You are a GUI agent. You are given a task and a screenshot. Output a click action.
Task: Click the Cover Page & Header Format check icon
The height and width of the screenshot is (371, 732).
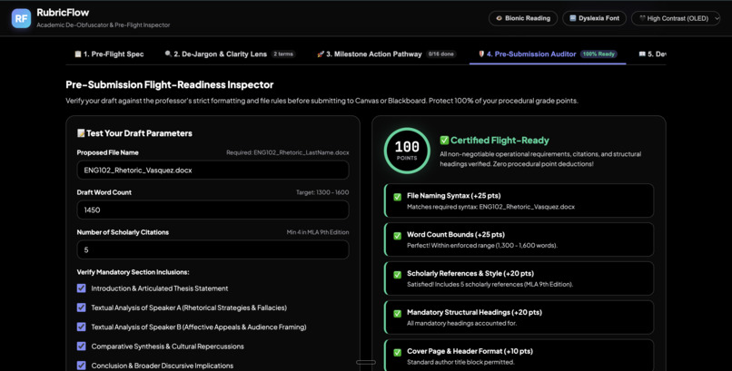tap(397, 352)
